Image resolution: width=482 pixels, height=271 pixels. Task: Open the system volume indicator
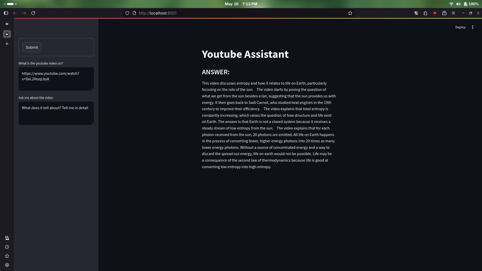[x=458, y=4]
